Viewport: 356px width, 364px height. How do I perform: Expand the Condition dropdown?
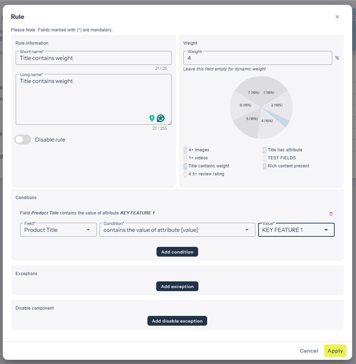177,230
